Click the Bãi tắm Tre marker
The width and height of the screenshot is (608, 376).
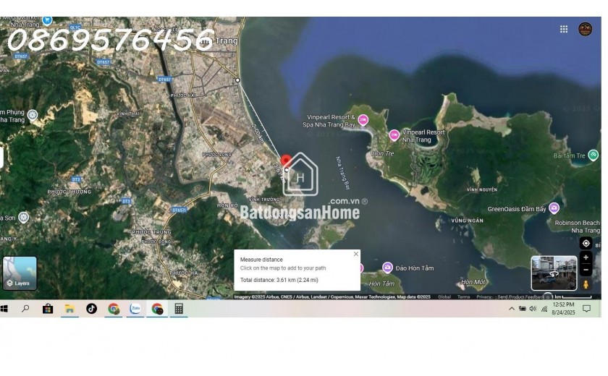593,155
